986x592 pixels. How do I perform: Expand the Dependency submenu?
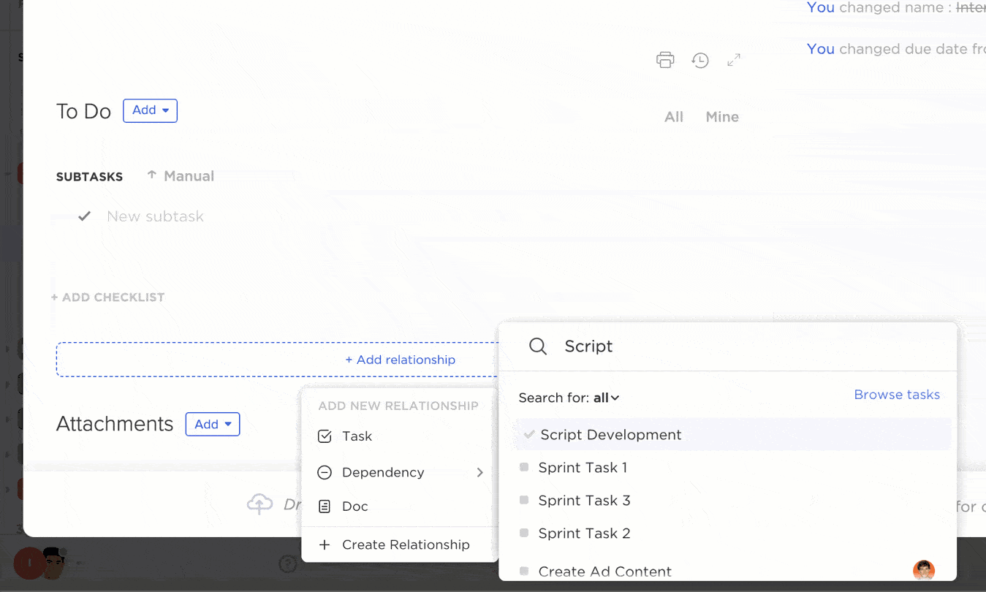(479, 473)
